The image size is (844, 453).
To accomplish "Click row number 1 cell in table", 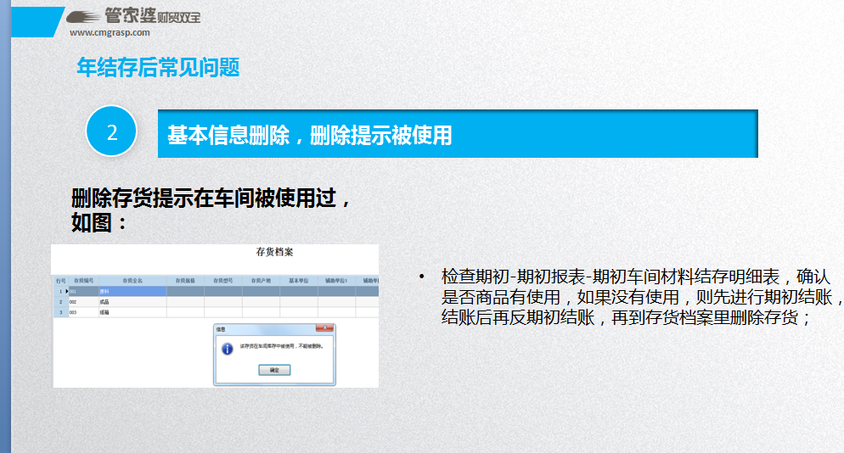I will pyautogui.click(x=59, y=291).
